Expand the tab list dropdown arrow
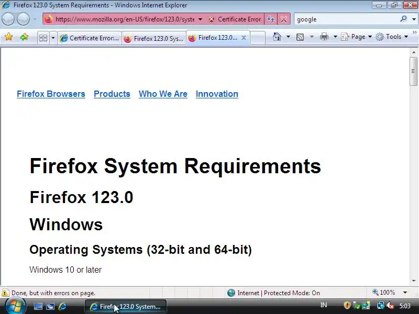Image resolution: width=419 pixels, height=314 pixels. 53,38
